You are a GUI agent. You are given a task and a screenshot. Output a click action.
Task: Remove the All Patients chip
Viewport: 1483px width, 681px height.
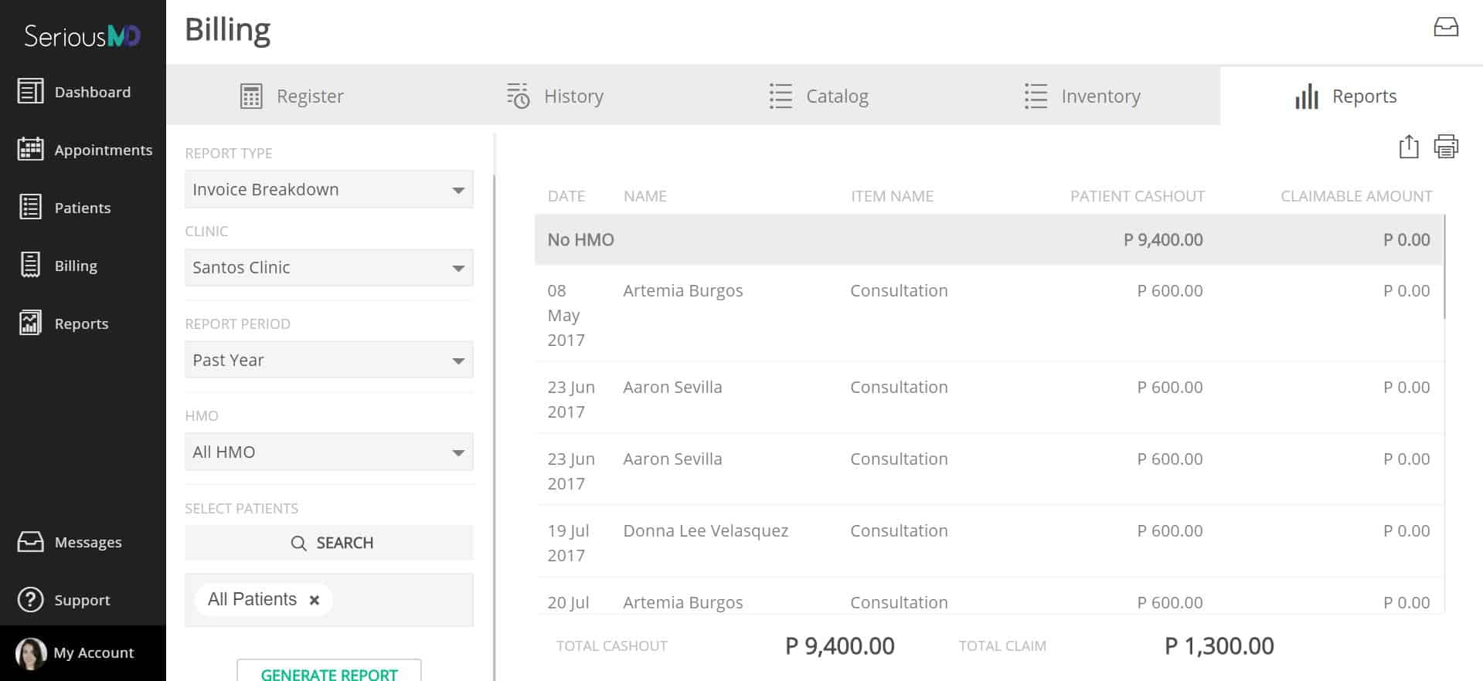[x=315, y=600]
